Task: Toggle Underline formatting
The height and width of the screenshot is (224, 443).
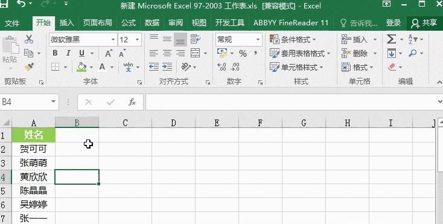Action: [x=81, y=53]
